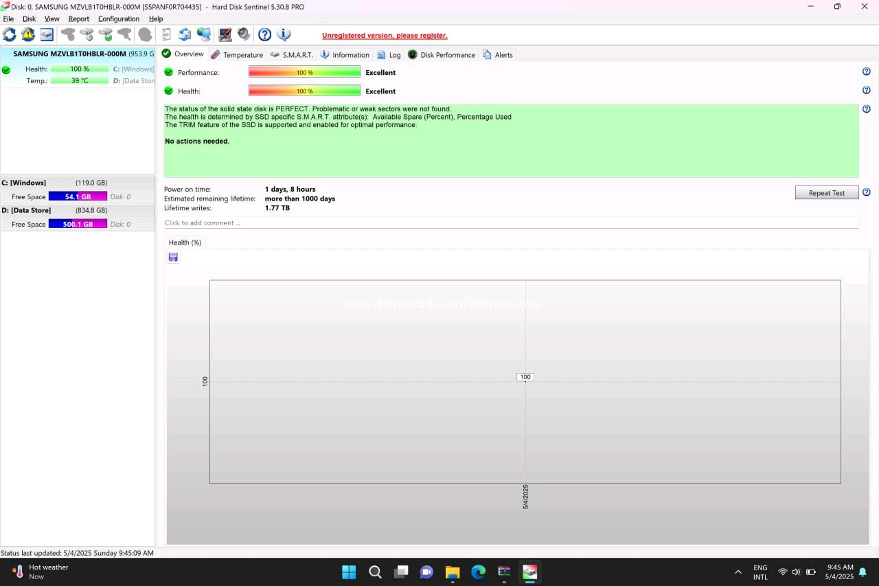Click the Health 100% bar in overview

coord(304,91)
